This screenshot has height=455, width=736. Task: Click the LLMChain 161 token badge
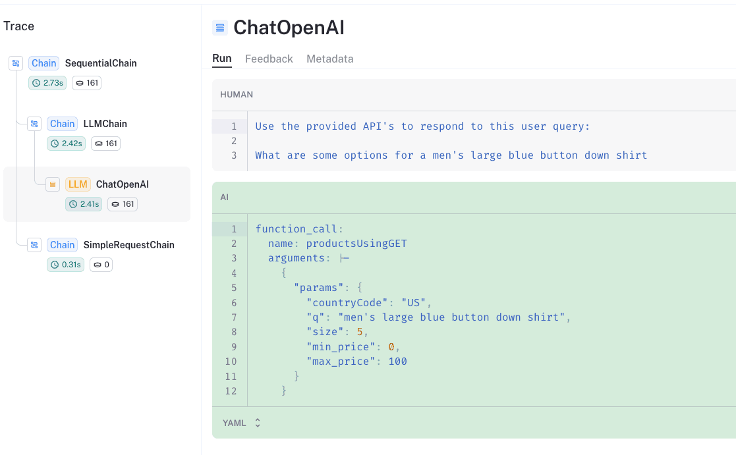coord(105,144)
